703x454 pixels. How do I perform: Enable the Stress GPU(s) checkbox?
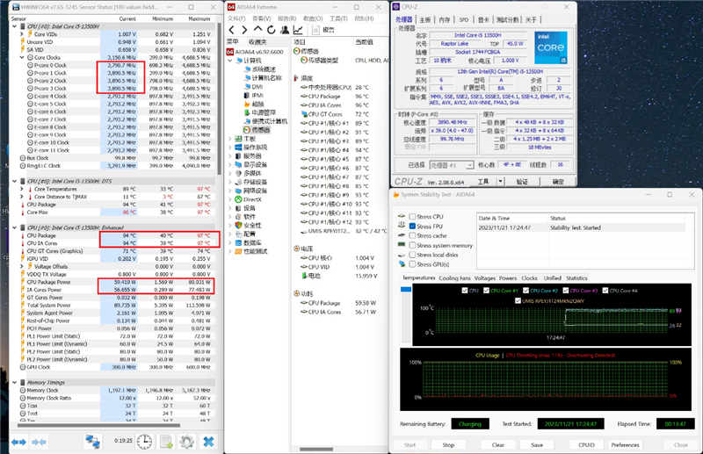[x=412, y=264]
